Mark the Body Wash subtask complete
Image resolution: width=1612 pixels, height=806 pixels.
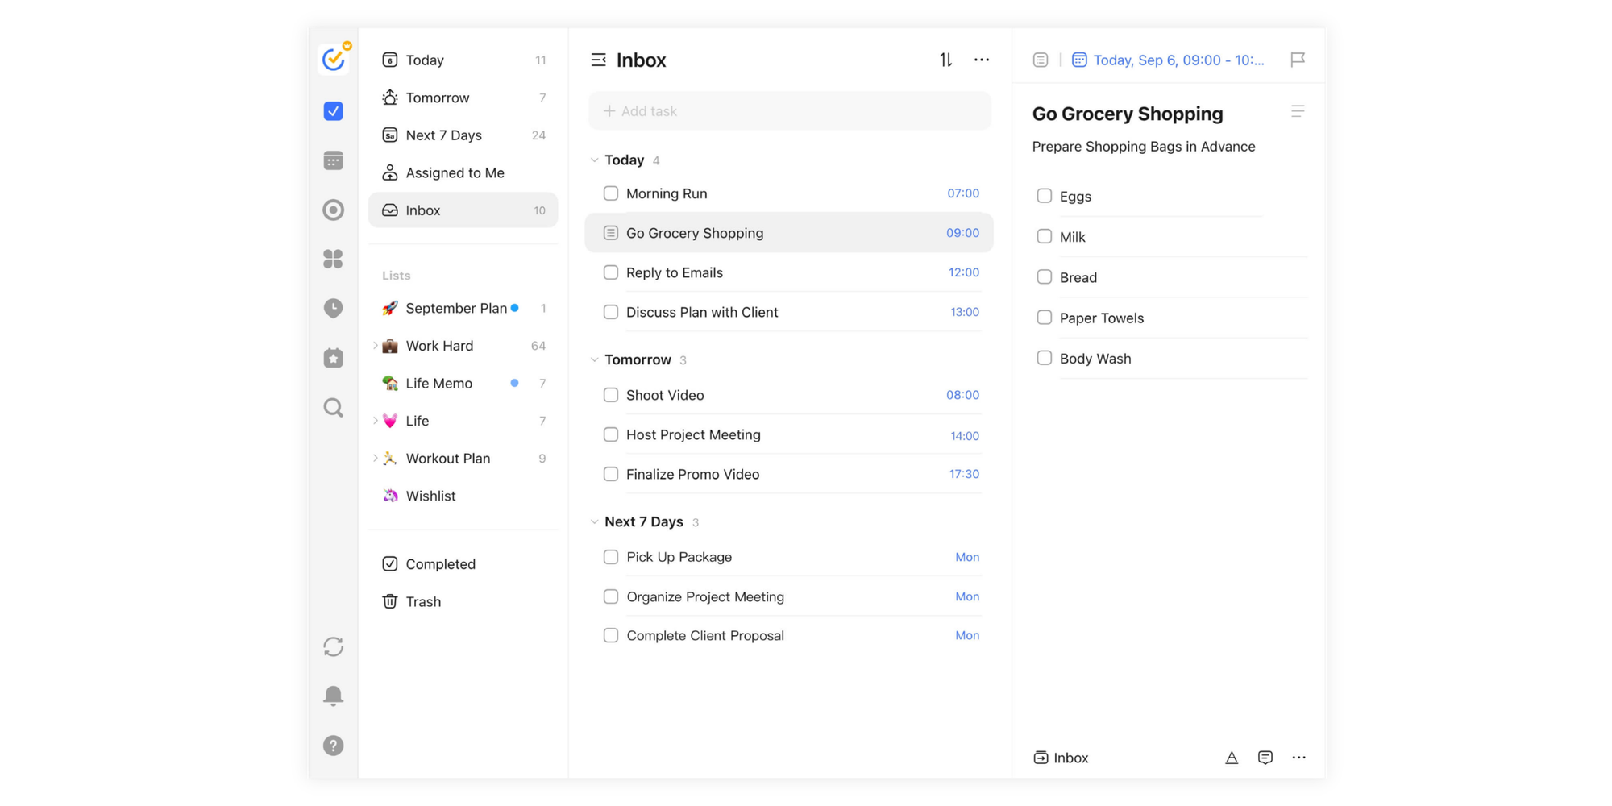(x=1045, y=358)
